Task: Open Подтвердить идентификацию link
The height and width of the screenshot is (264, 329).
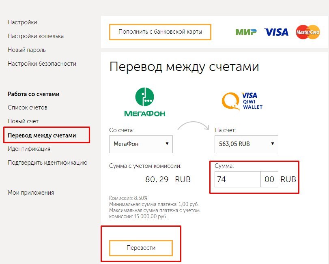Action: tap(47, 163)
